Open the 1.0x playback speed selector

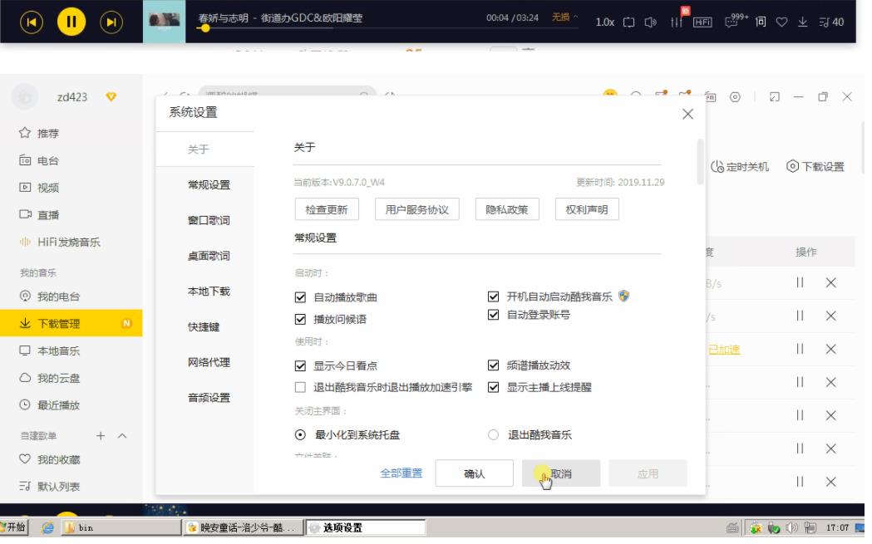click(x=605, y=21)
